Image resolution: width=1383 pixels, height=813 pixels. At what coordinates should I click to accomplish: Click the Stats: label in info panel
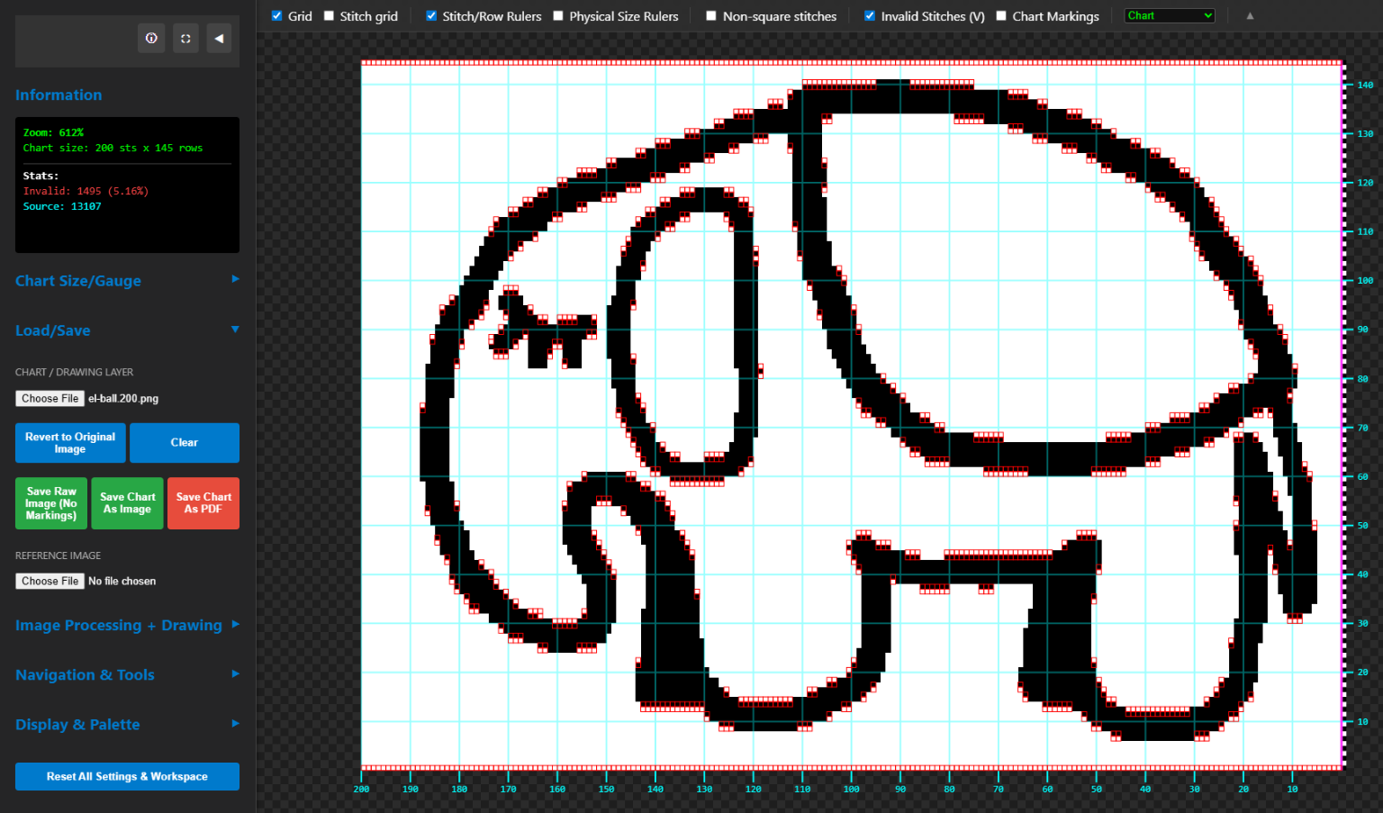pos(41,176)
